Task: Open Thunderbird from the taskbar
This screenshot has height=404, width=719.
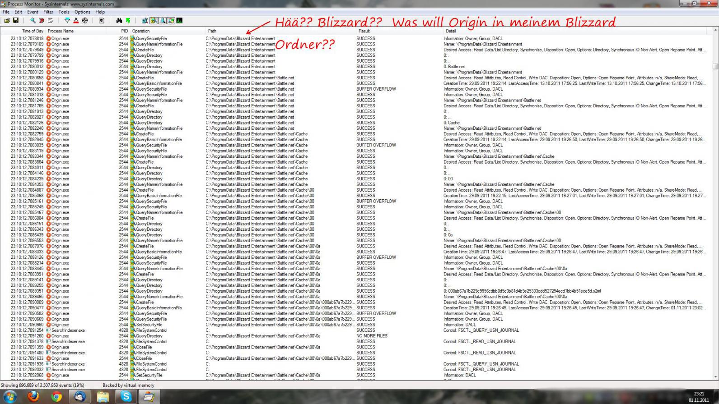Action: tap(80, 397)
